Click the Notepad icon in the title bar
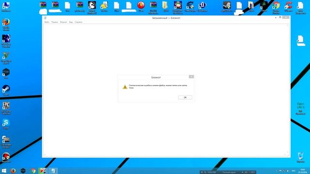 [x=45, y=18]
